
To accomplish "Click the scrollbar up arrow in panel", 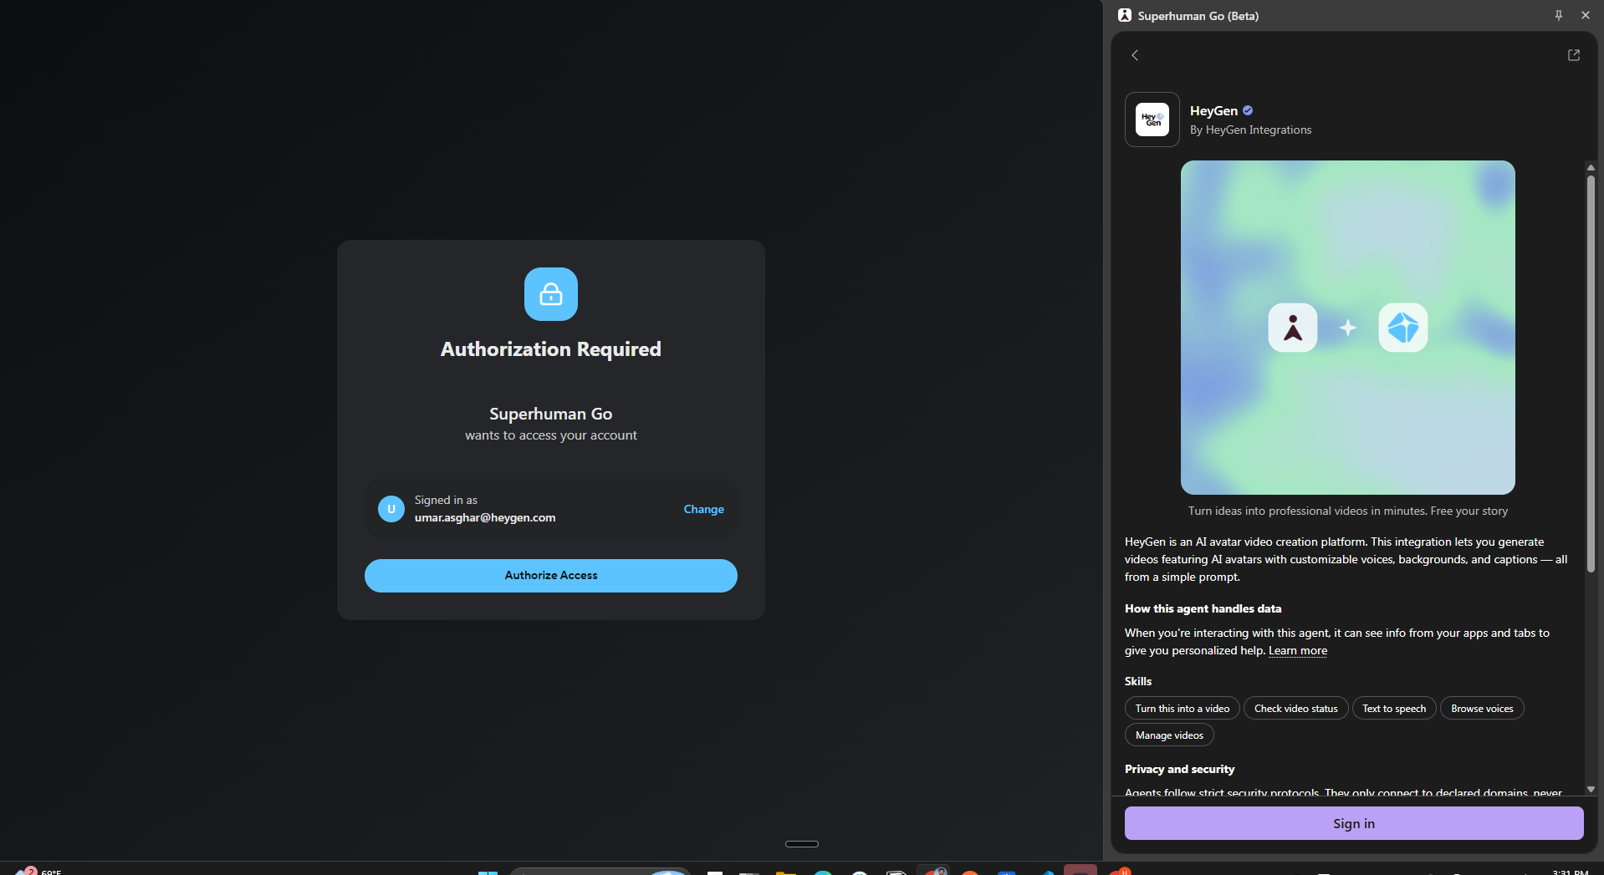I will [1591, 167].
